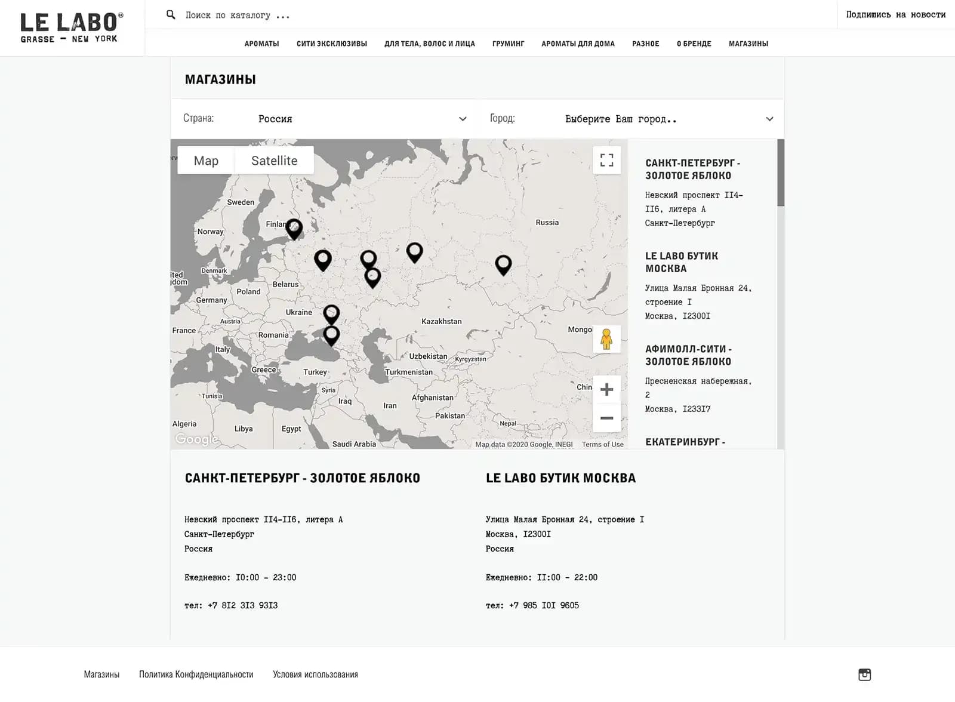Click the map pin just east of Ukraine
Screen dimensions: 955x702
click(x=331, y=315)
